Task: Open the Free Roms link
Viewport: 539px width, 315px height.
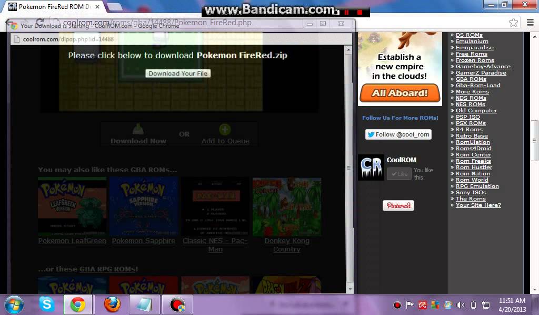Action: click(x=471, y=54)
